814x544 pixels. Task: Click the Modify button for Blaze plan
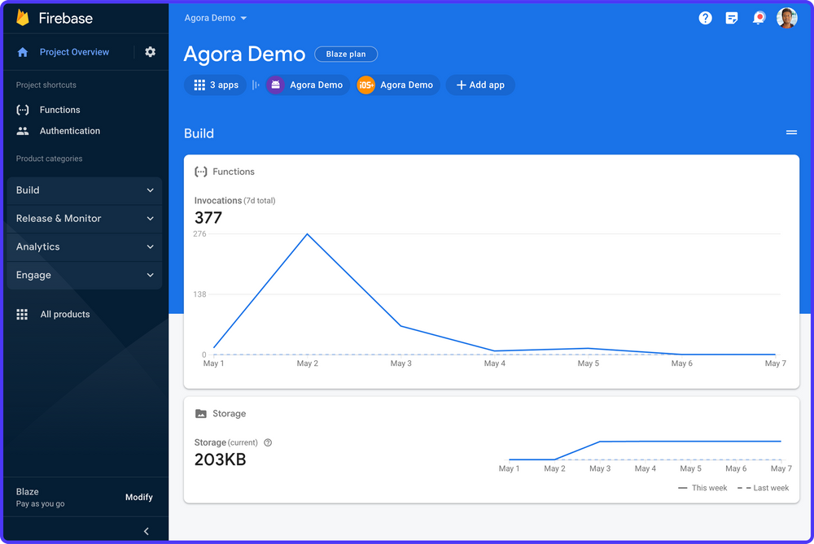[x=138, y=497]
